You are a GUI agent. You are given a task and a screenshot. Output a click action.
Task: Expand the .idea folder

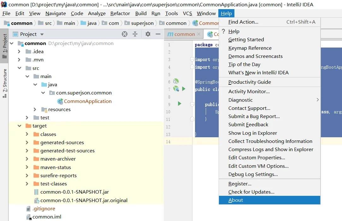[x=19, y=52]
